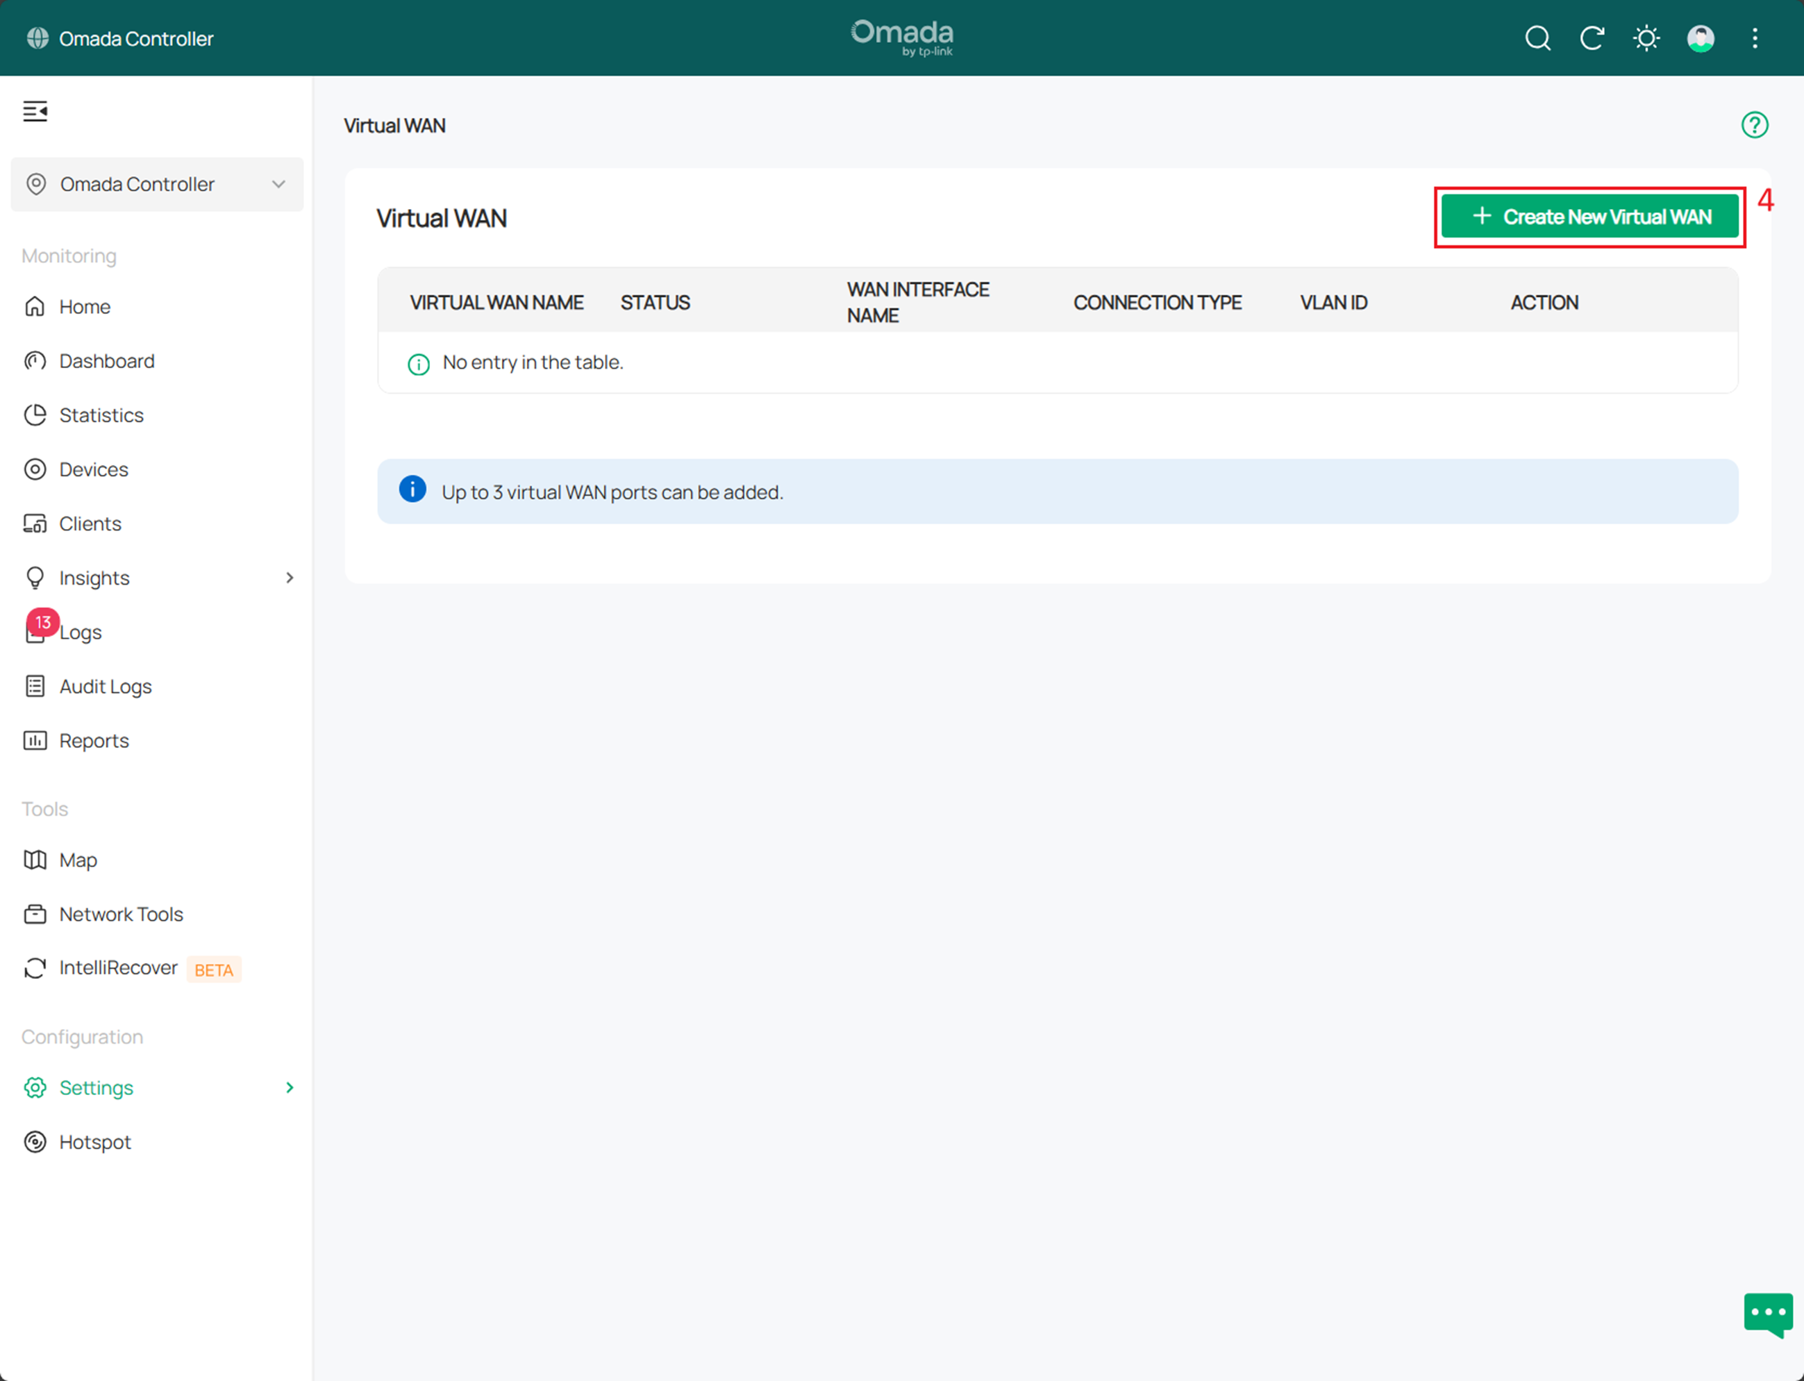Click the Logs badge showing 13
Image resolution: width=1804 pixels, height=1381 pixels.
[43, 622]
